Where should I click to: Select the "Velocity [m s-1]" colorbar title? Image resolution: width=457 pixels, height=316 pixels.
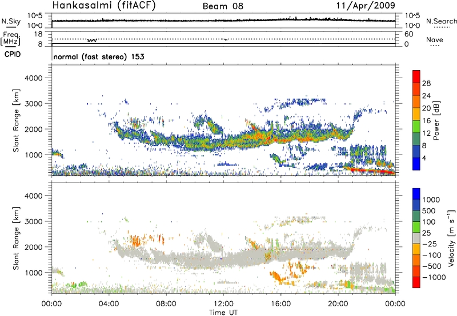(451, 238)
